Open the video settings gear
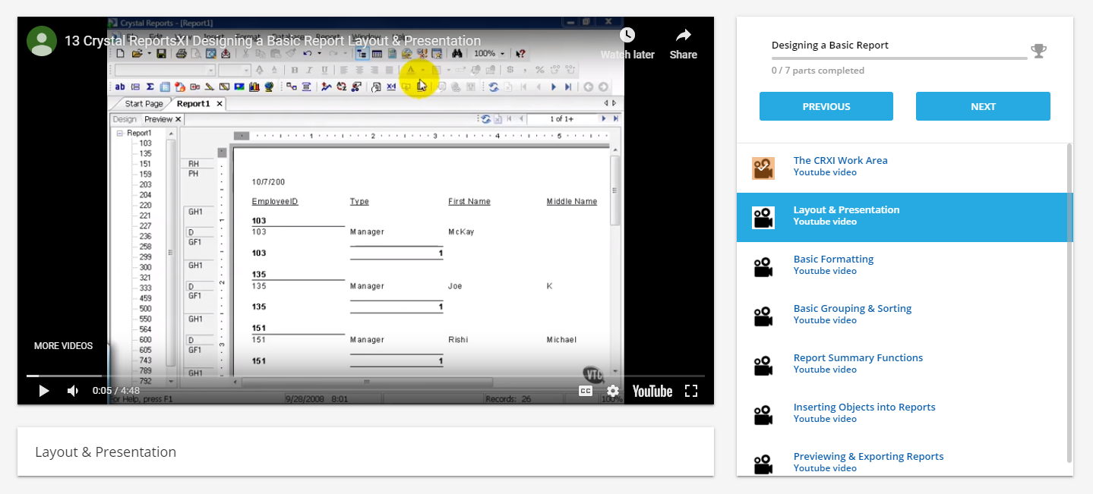The height and width of the screenshot is (494, 1093). [x=613, y=391]
